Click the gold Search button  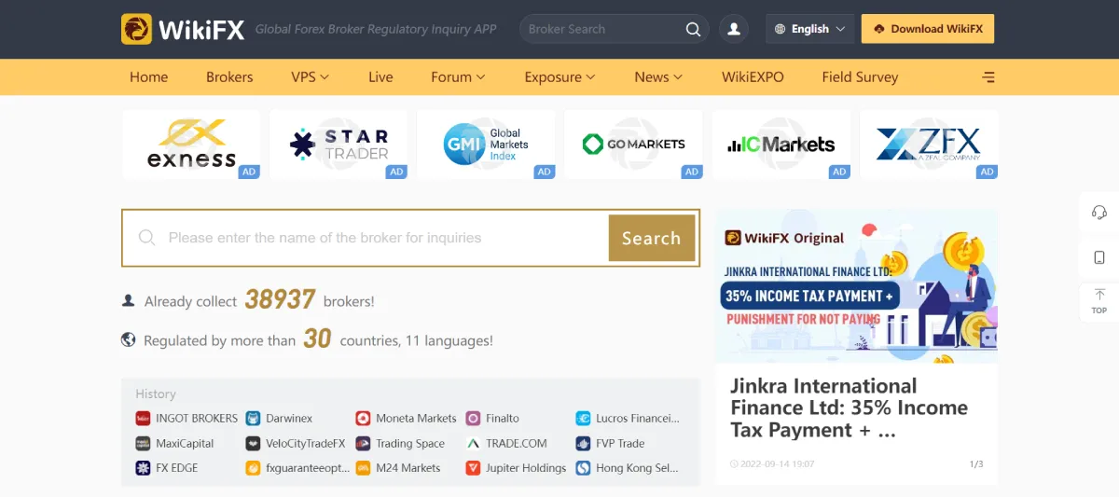[652, 238]
